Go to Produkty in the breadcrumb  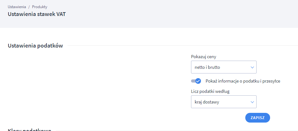coord(40,7)
